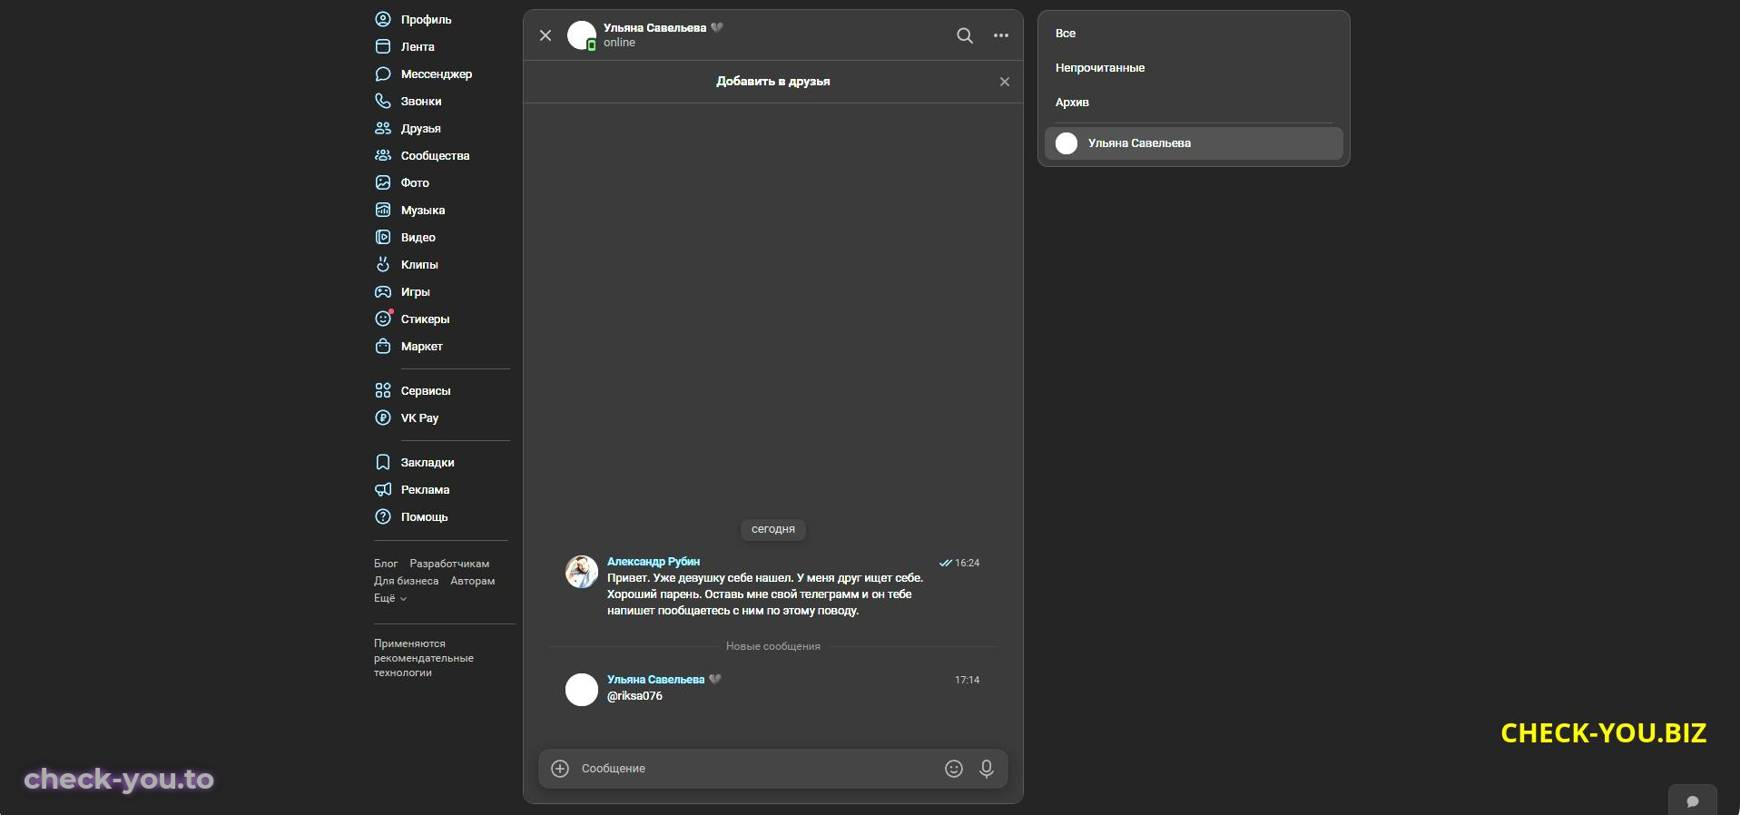Click the сегодня date label
Viewport: 1740px width, 815px height.
[773, 529]
